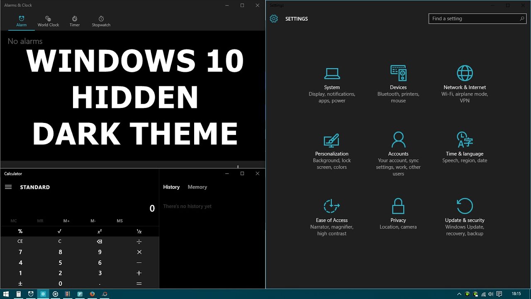Click the number 1 key
531x299 pixels.
coord(20,273)
